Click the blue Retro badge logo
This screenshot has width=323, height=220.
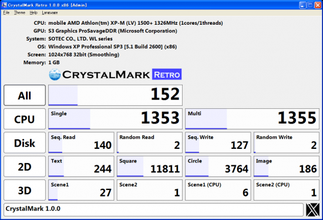pos(167,74)
